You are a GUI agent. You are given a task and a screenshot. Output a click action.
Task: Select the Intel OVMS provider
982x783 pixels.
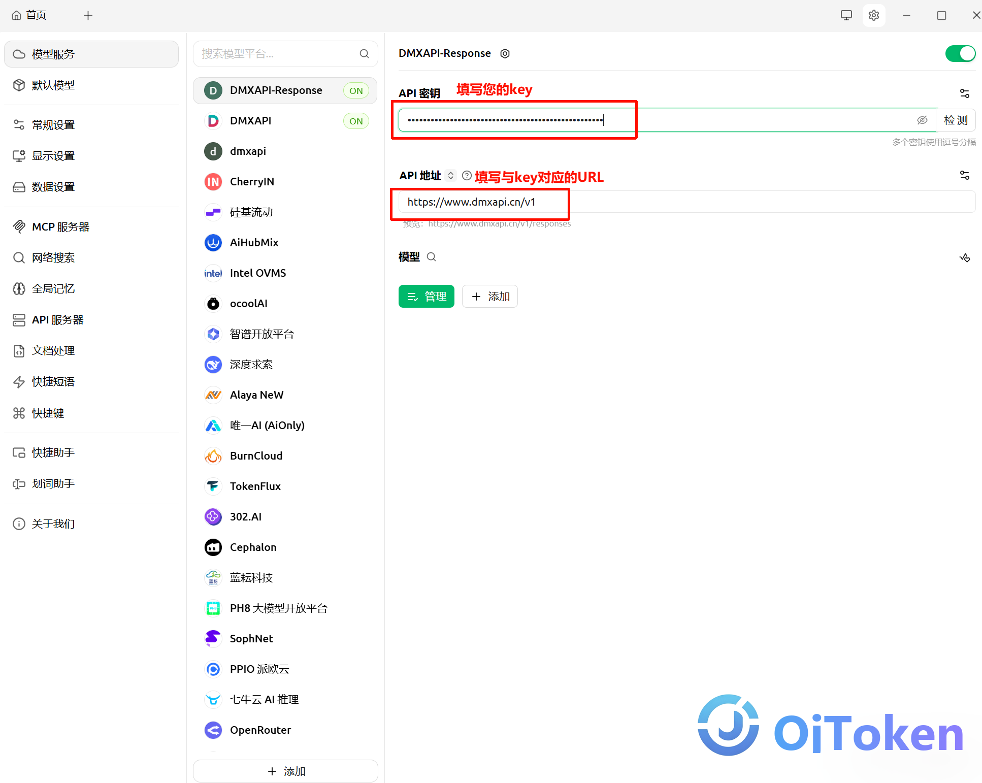click(285, 273)
